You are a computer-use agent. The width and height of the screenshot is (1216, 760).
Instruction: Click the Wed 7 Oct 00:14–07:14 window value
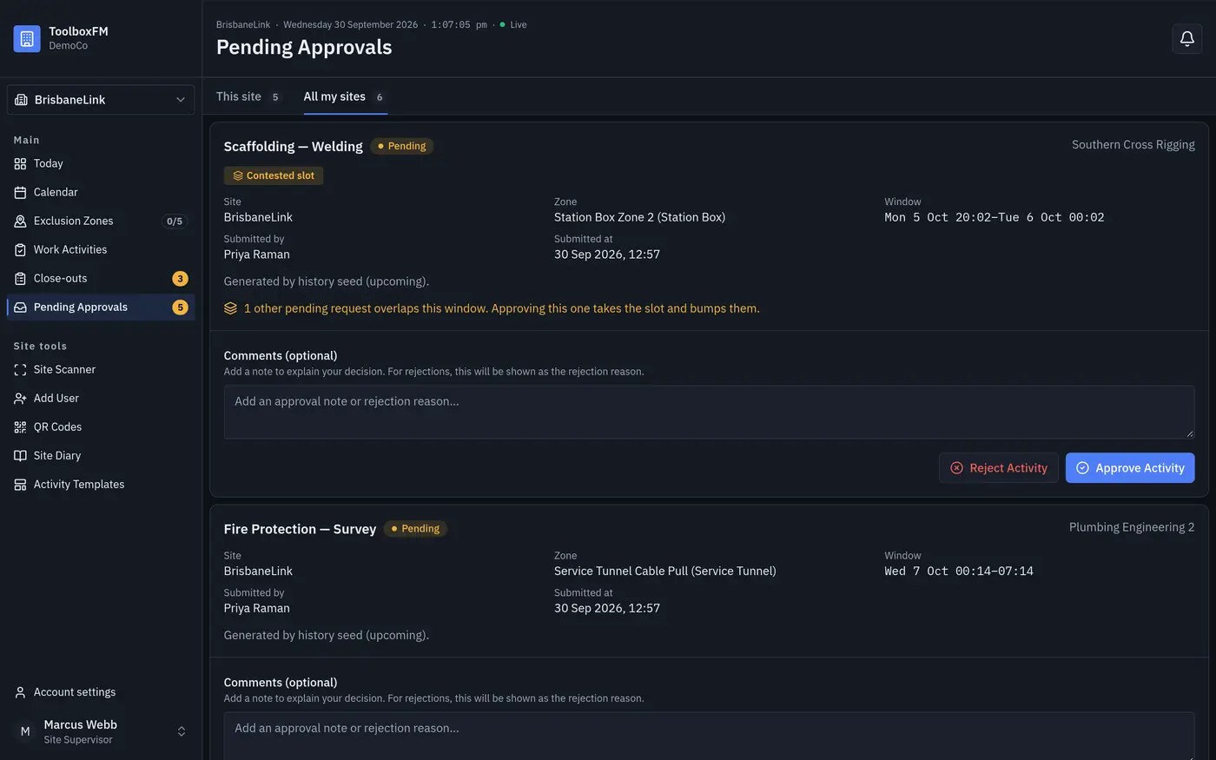point(959,571)
